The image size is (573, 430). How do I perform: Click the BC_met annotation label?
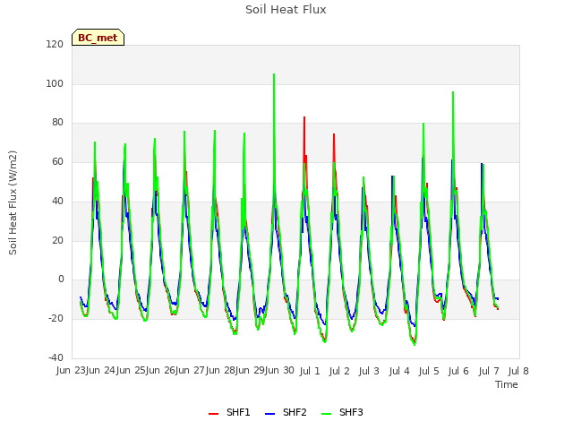pos(98,38)
